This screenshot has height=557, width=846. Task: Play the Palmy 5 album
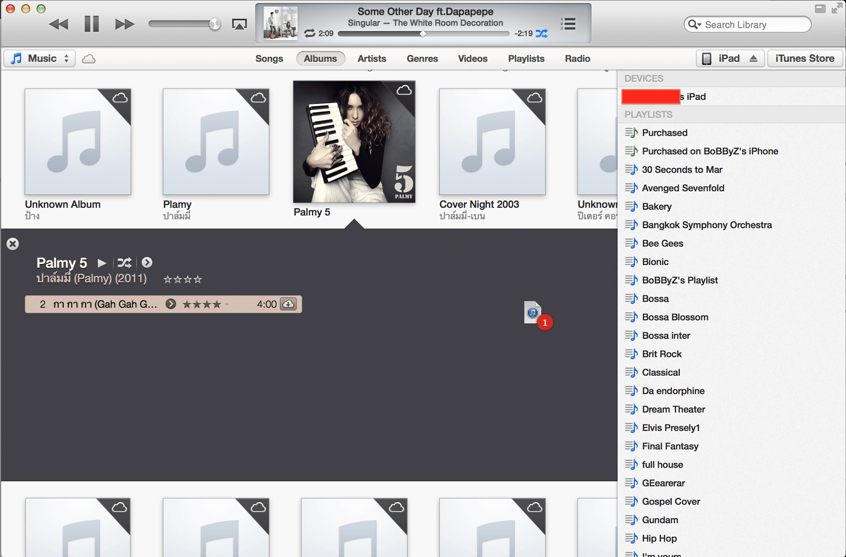tap(102, 263)
